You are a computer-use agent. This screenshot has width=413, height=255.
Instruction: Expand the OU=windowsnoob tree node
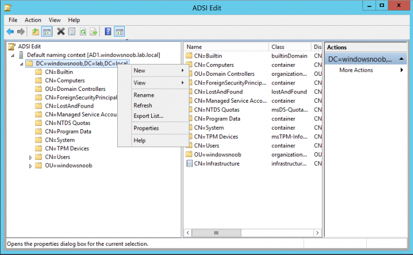click(x=31, y=166)
